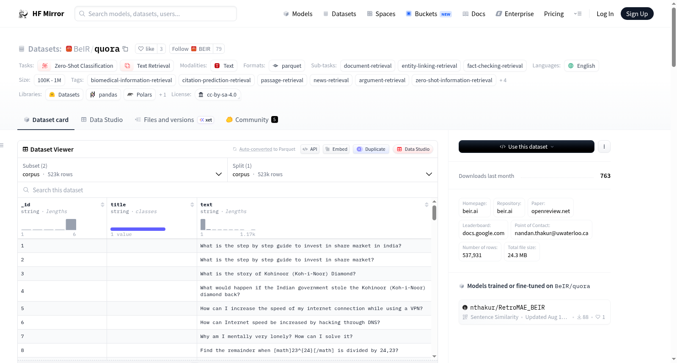The width and height of the screenshot is (677, 363).
Task: Expand the Subset corpus selector
Action: 123,170
